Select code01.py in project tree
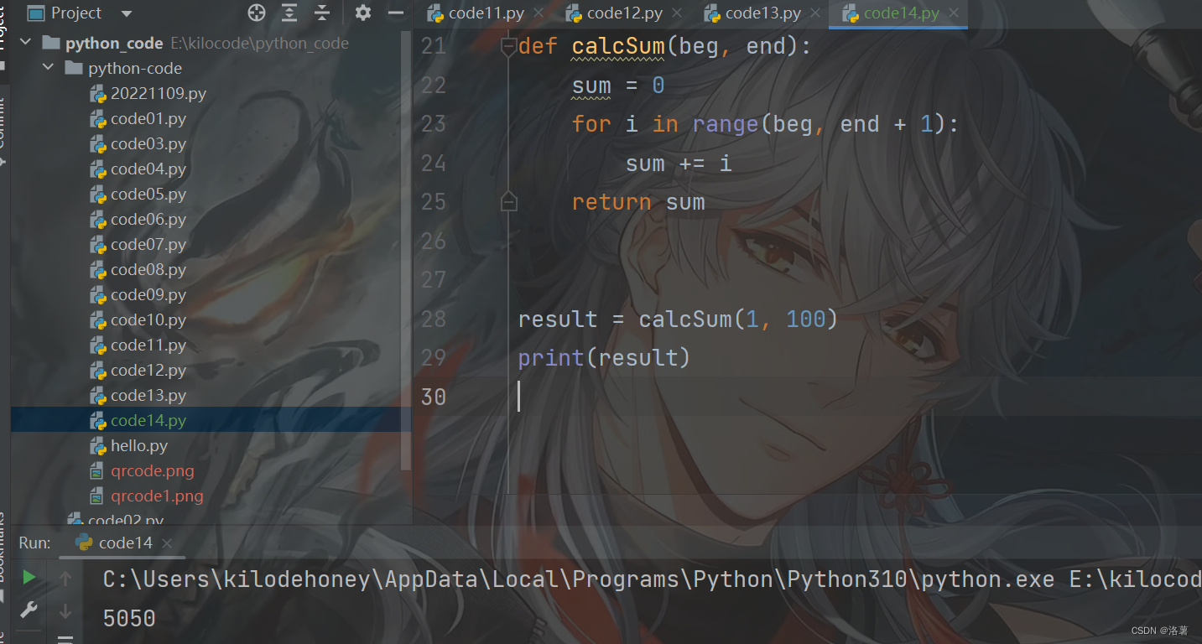 point(148,118)
